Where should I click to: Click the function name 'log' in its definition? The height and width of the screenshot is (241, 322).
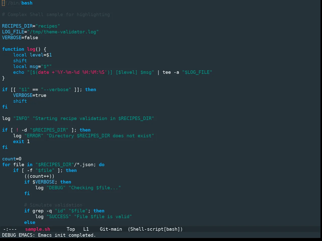click(x=31, y=49)
